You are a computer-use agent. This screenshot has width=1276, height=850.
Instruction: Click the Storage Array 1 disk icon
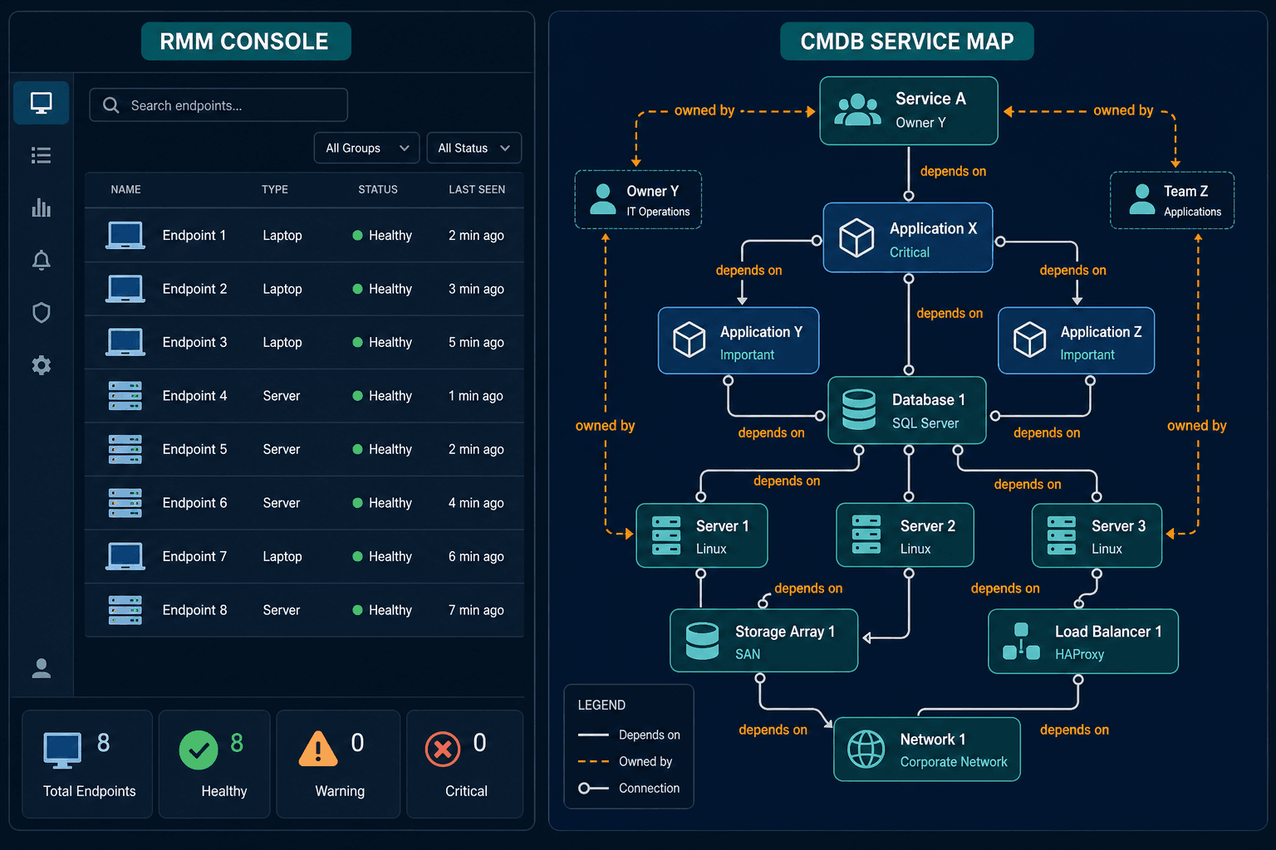[x=703, y=641]
